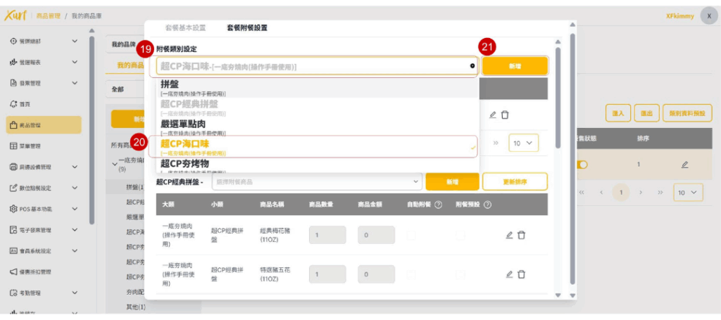Click the 商品數量 field for 經典梅花豬
The image size is (721, 320).
[x=327, y=235]
